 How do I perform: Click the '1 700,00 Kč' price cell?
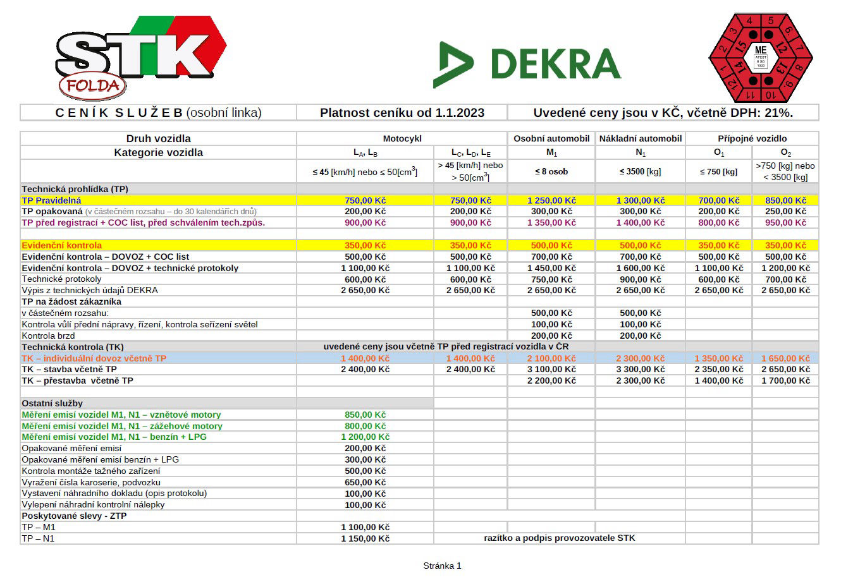click(785, 381)
